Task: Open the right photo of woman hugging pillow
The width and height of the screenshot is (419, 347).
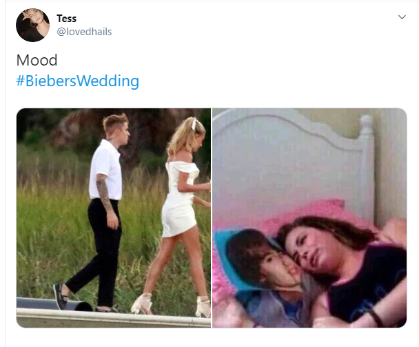Action: coord(309,218)
